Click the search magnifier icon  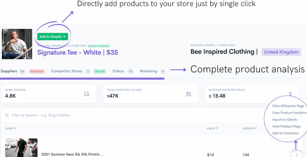pos(7,115)
